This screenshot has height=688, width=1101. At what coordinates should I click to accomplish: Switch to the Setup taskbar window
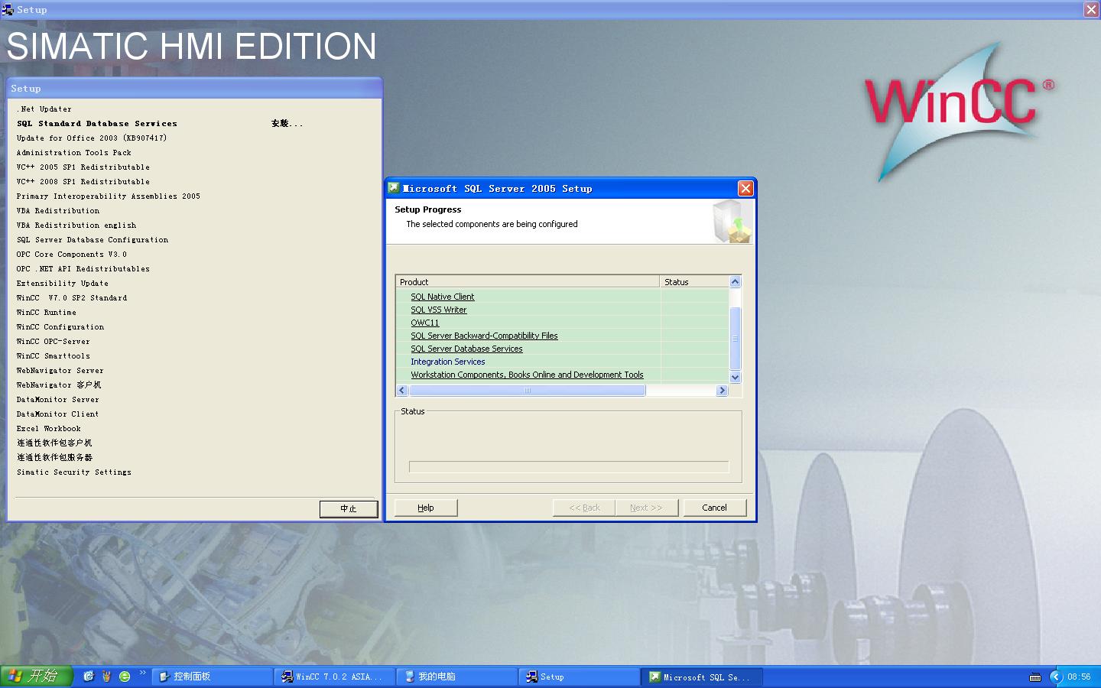[580, 677]
